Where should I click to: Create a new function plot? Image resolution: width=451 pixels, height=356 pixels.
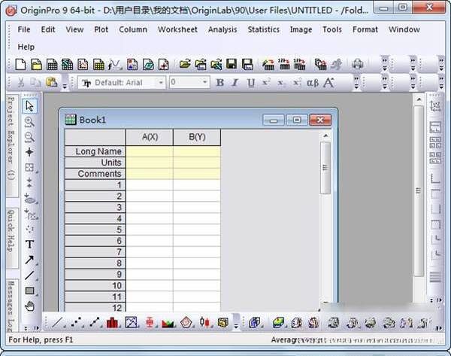pyautogui.click(x=115, y=64)
